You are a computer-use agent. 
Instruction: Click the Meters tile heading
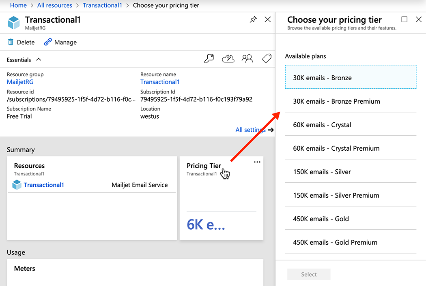(25, 269)
